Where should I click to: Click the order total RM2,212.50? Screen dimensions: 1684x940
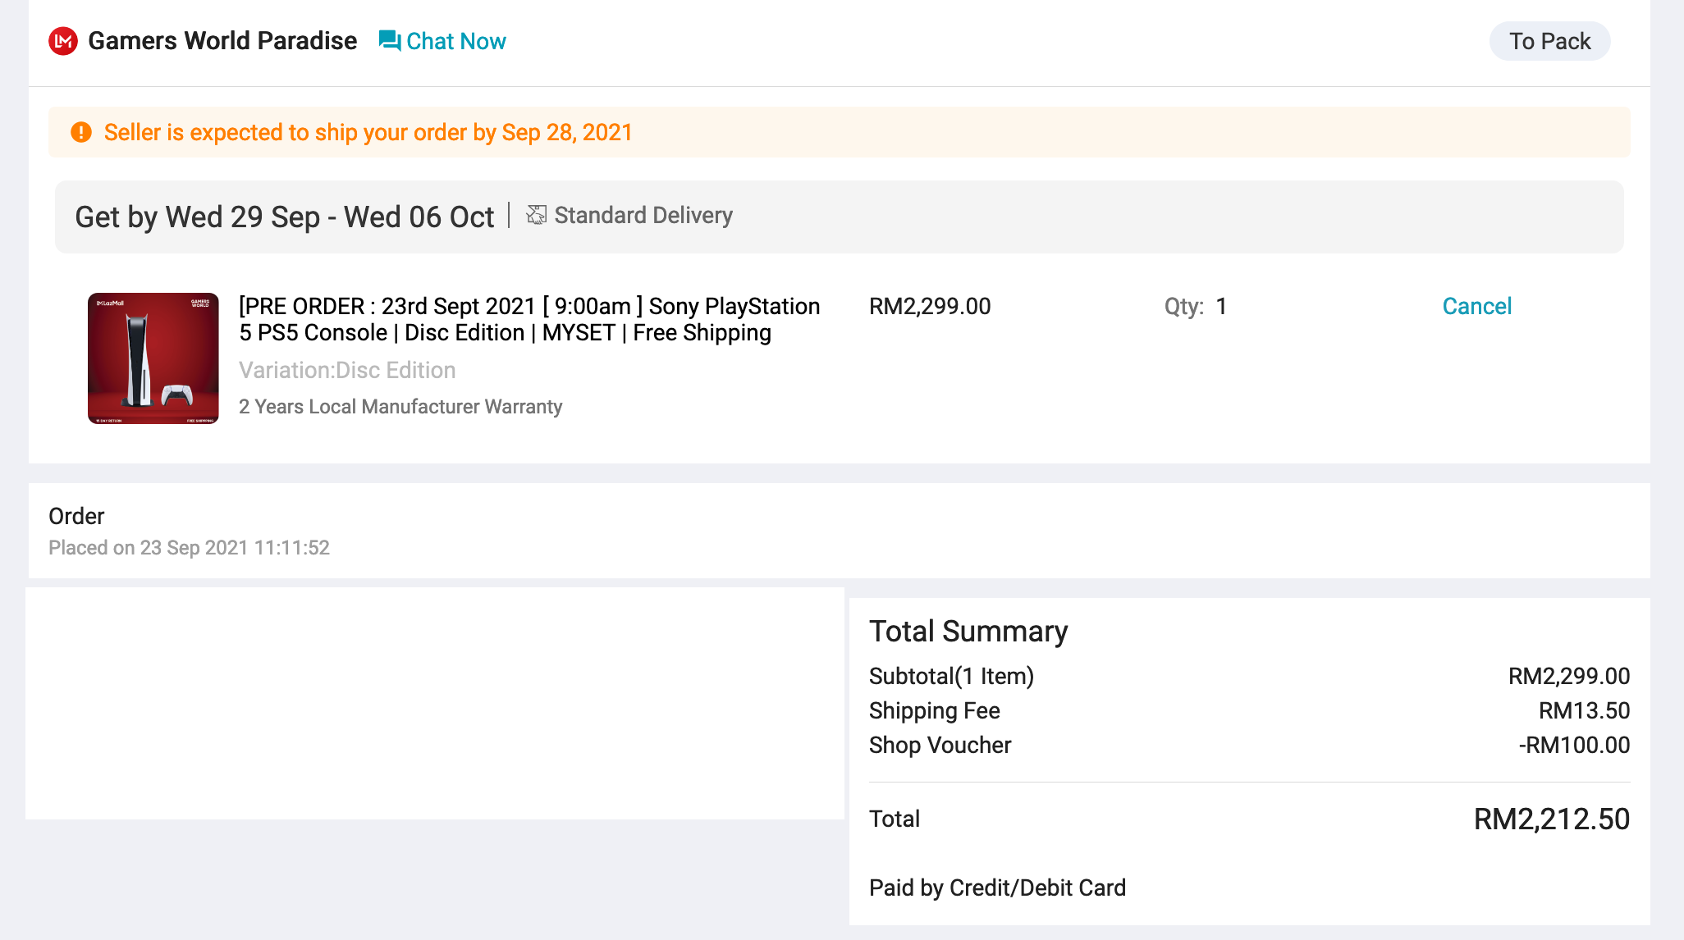(x=1551, y=819)
